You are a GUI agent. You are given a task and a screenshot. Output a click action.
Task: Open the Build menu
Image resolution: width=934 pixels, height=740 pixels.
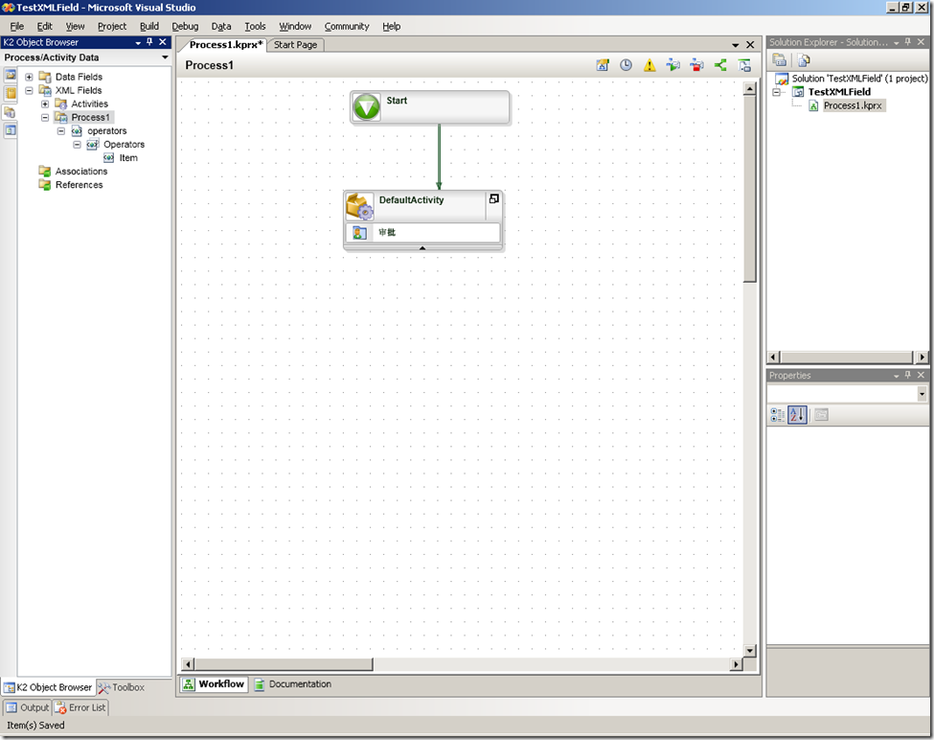coord(148,26)
